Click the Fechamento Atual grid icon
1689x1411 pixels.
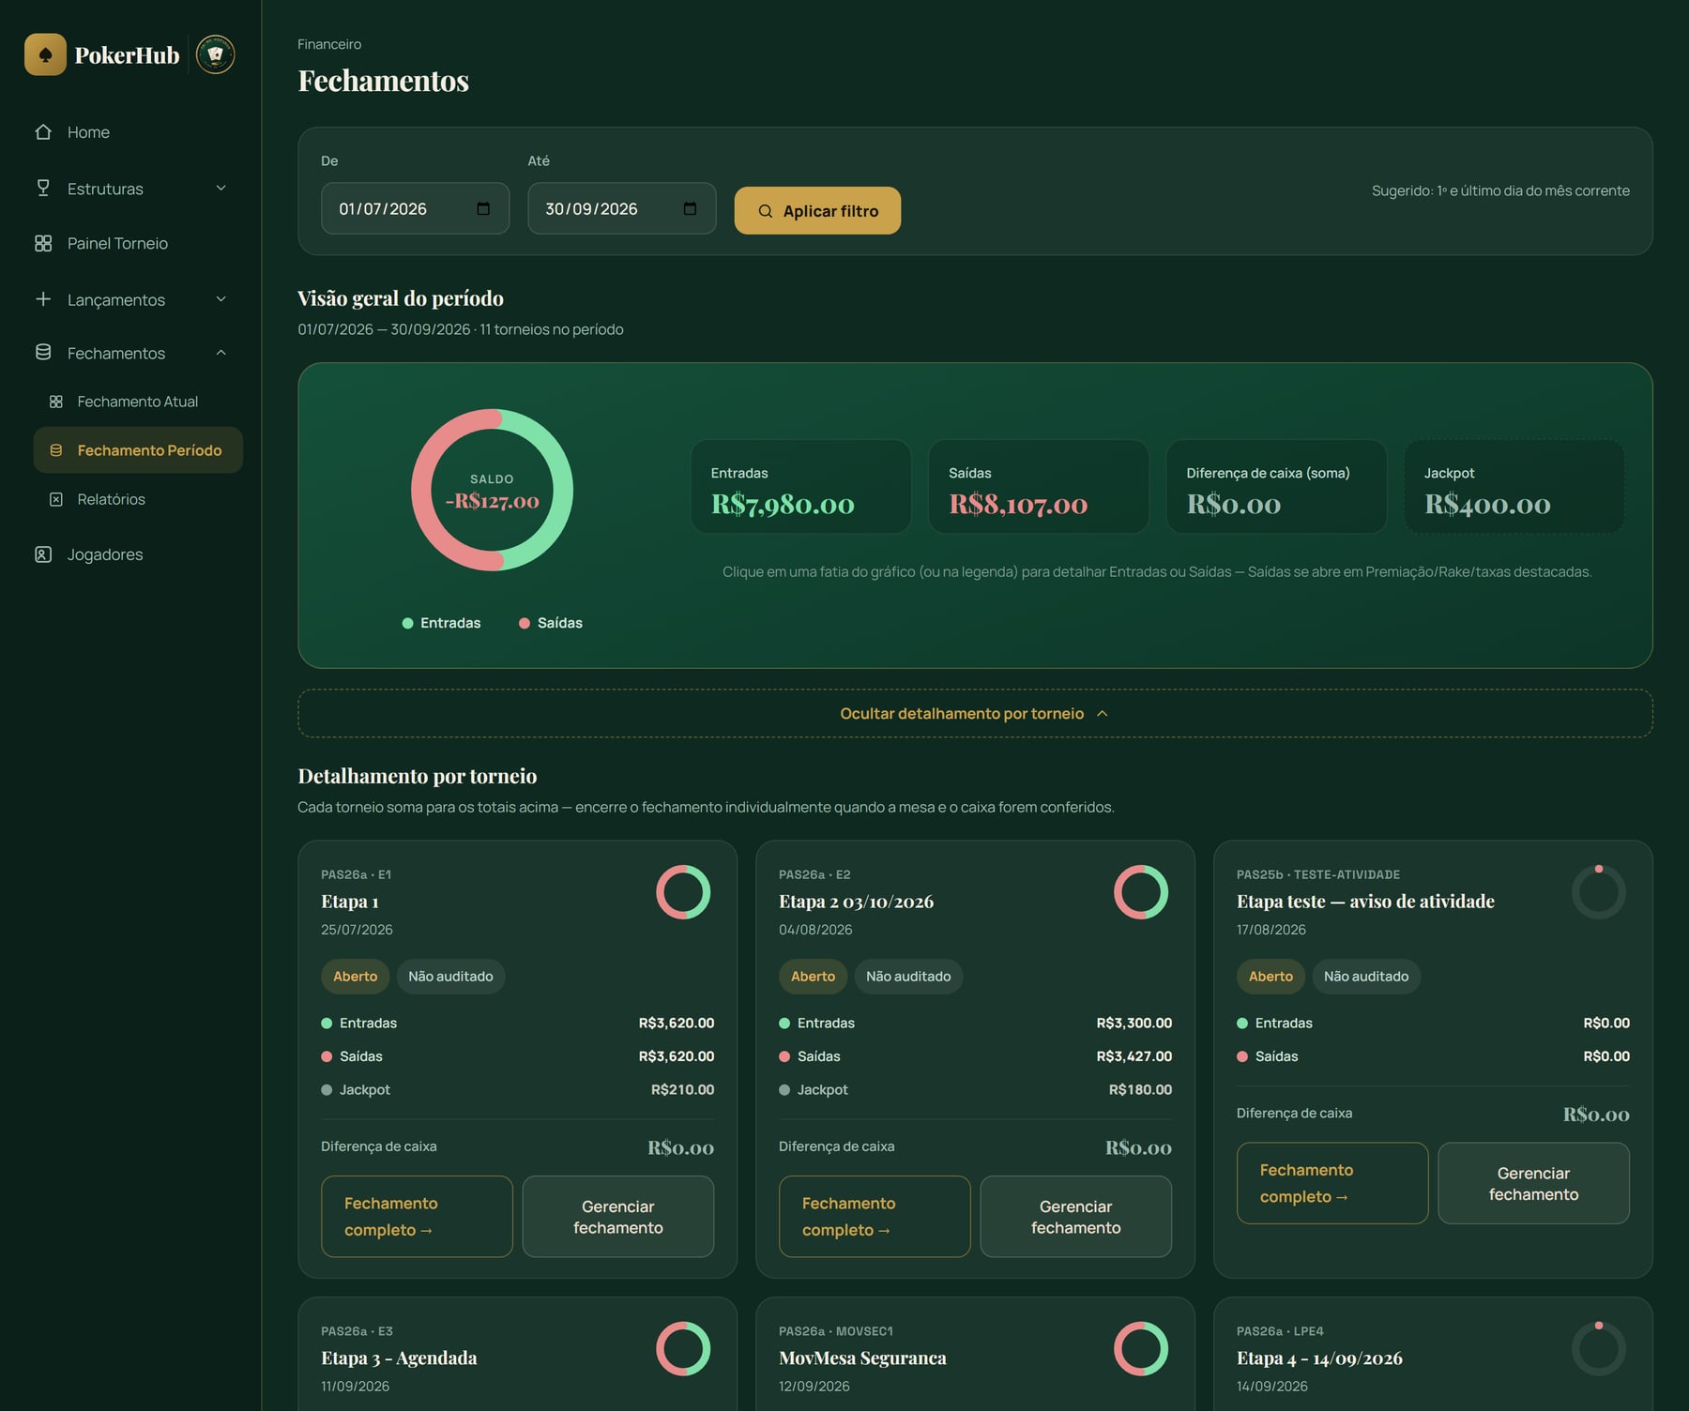pos(56,402)
